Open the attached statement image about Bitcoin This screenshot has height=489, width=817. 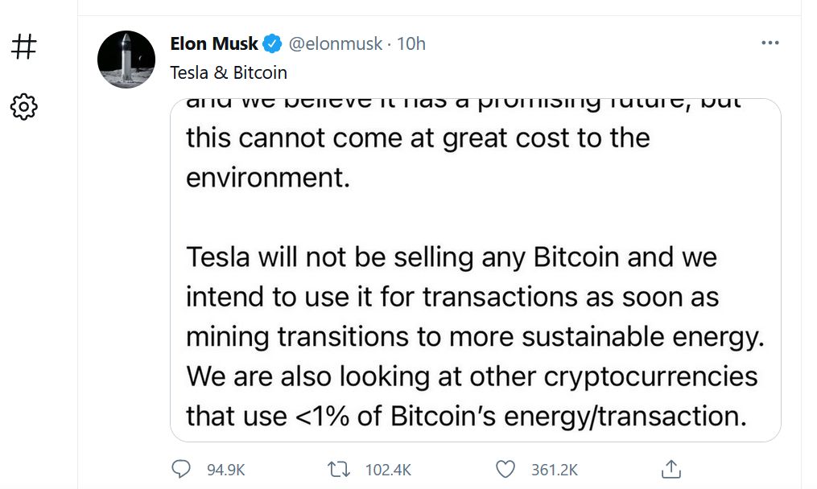(475, 269)
